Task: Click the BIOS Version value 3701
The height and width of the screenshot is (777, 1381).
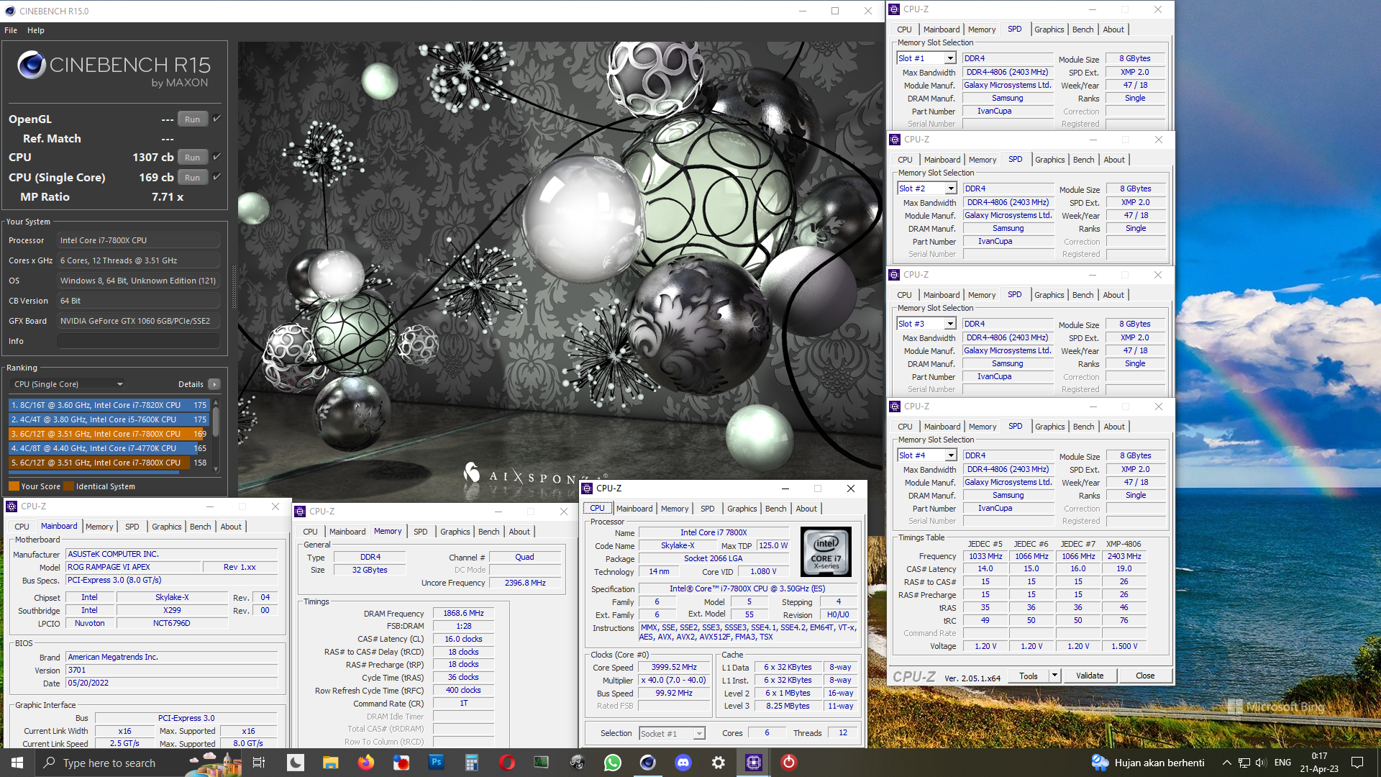Action: 171,670
